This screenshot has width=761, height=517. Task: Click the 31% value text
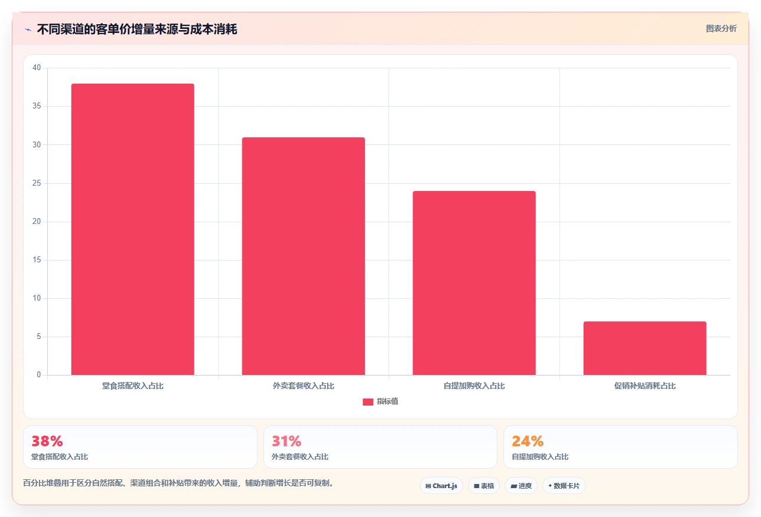pos(286,441)
